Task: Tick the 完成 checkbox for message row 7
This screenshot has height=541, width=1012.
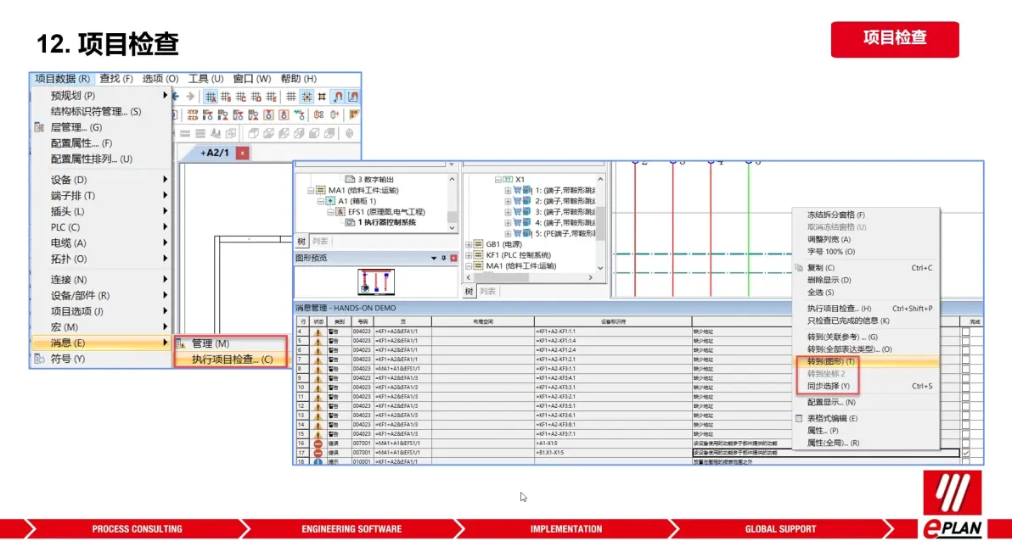Action: (965, 360)
